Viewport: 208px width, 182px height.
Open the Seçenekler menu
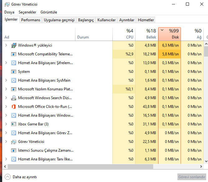click(27, 12)
